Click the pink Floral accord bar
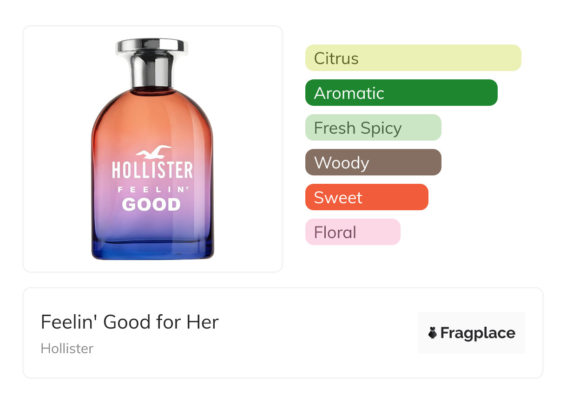The image size is (566, 401). point(352,232)
